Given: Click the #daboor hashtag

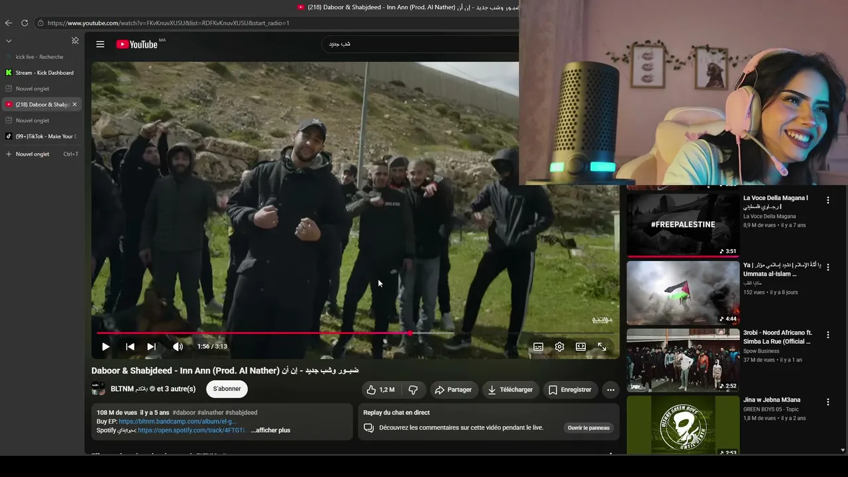Looking at the screenshot, I should pos(184,413).
